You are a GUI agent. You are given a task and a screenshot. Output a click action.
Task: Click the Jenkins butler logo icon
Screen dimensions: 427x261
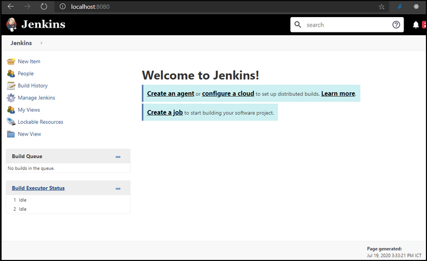click(11, 25)
